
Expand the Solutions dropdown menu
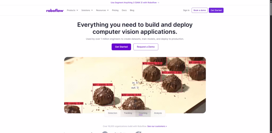(x=87, y=10)
